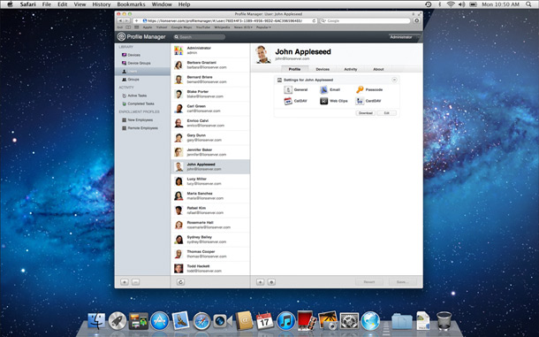
Task: Open the CalDAV calendar icon
Action: 288,101
